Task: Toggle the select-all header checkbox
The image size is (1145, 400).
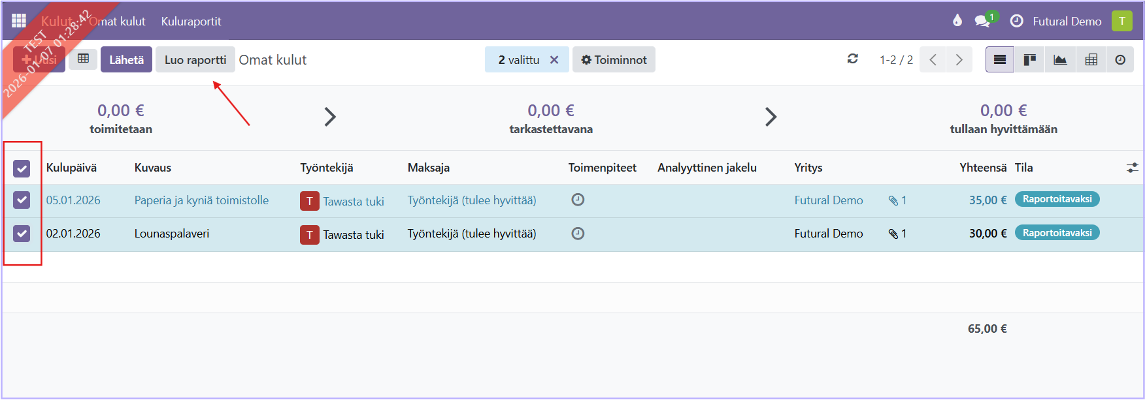Action: [22, 169]
